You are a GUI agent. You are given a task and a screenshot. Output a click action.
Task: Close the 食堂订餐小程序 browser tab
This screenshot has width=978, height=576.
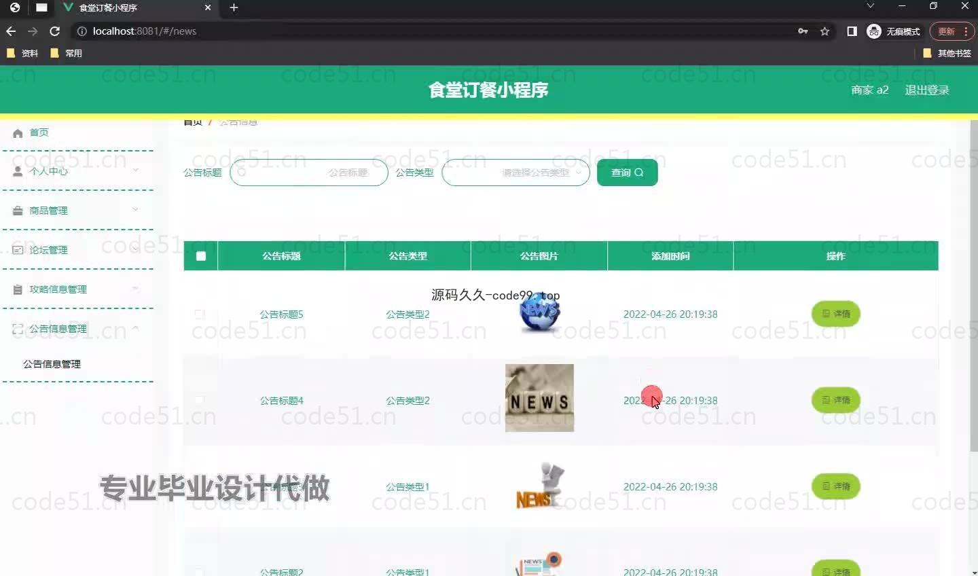coord(208,7)
